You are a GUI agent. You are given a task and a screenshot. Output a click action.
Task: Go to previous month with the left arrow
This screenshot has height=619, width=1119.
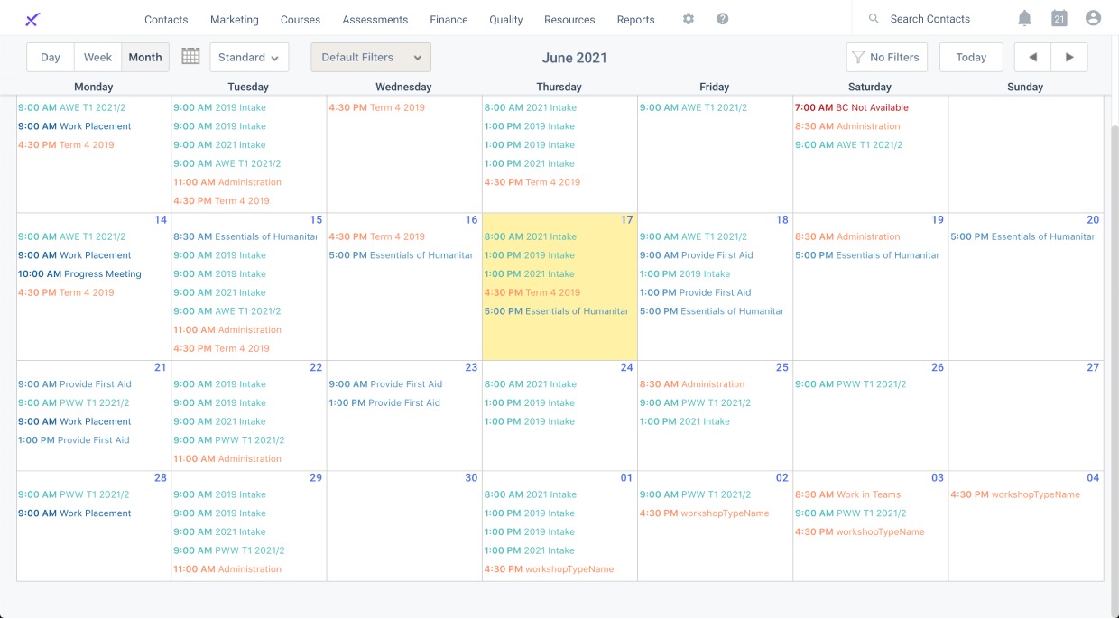coord(1032,57)
